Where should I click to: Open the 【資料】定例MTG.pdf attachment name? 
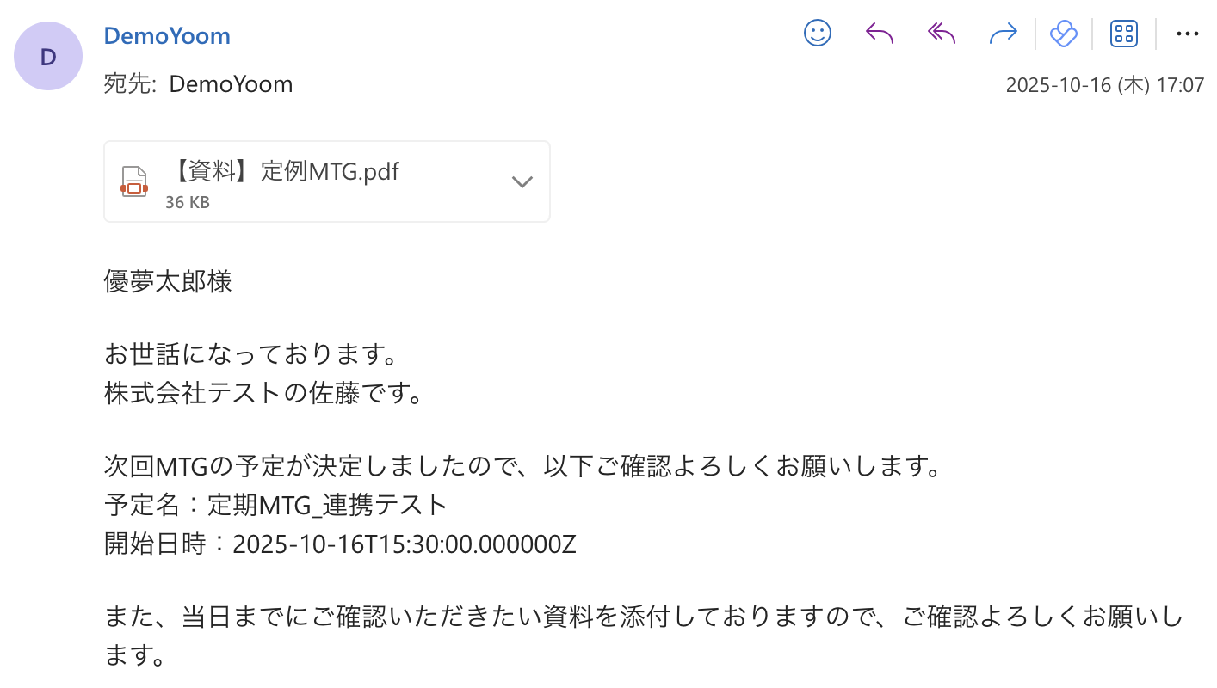point(283,171)
